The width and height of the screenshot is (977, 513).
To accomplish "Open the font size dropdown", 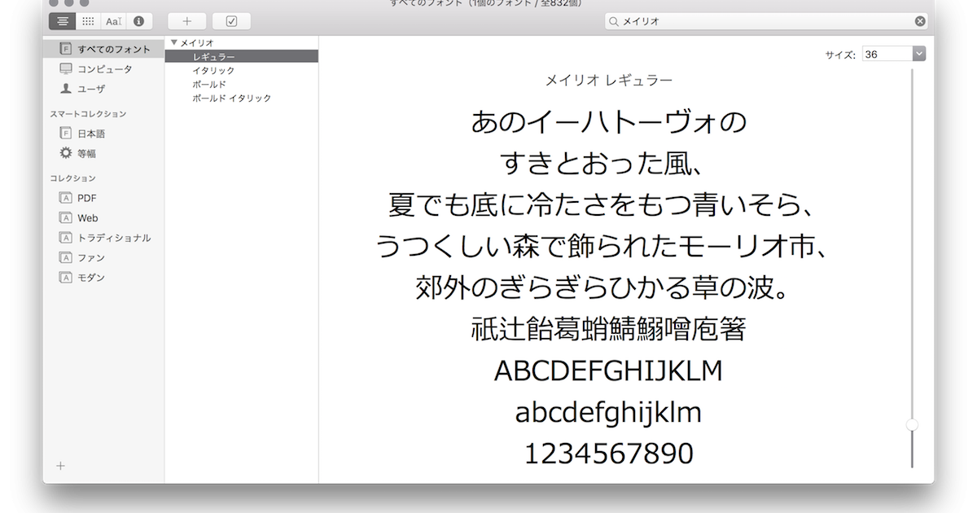I will pos(918,52).
